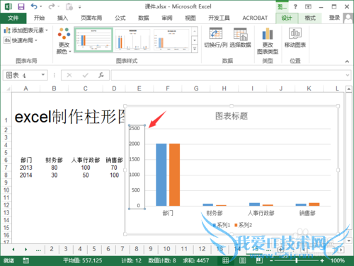Open the Help question mark
This screenshot has height=266, width=354.
(x=295, y=6)
